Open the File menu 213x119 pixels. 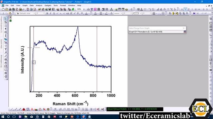[7, 6]
